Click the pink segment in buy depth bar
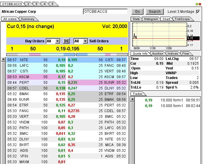Image resolution: width=205 pixels, height=164 pixels. coord(35,55)
